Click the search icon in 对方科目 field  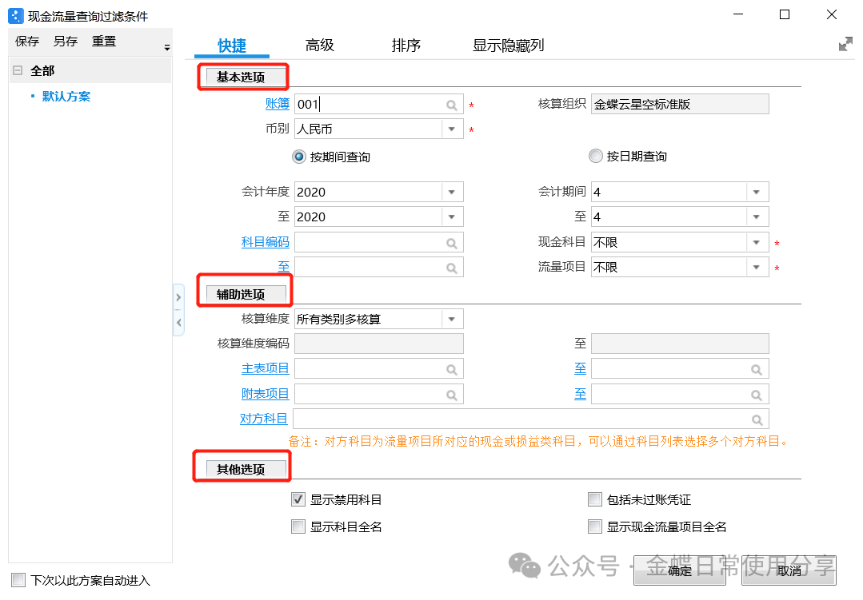pyautogui.click(x=757, y=419)
